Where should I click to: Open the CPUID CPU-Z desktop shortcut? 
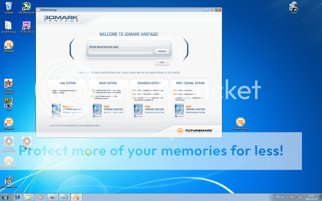click(27, 26)
